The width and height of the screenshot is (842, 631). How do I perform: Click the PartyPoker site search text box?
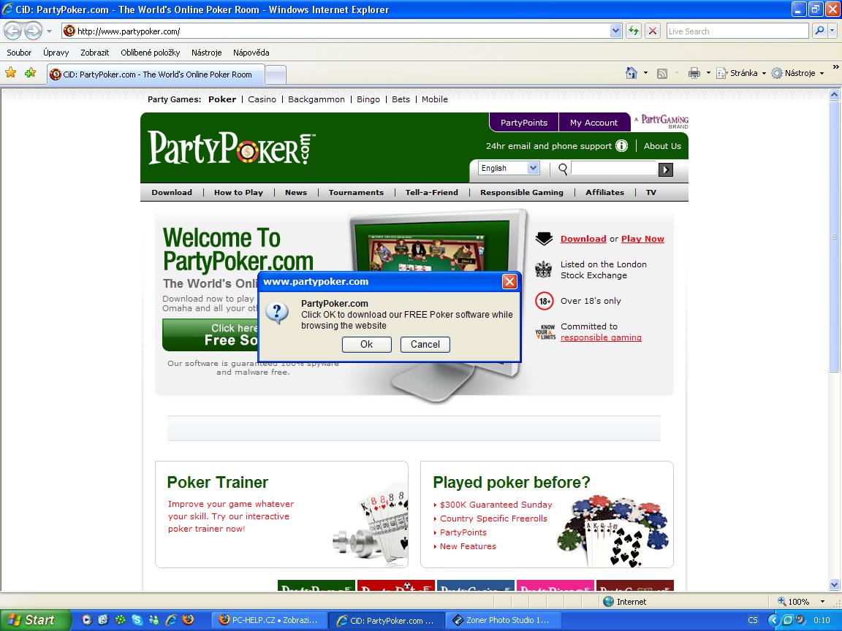(x=614, y=169)
